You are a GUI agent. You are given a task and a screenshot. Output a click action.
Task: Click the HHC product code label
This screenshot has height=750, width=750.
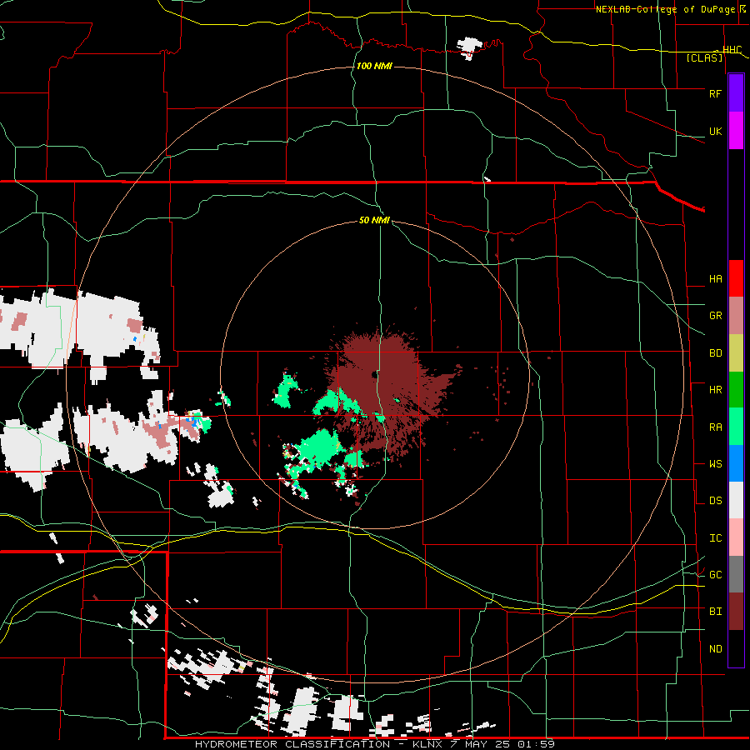[x=732, y=50]
